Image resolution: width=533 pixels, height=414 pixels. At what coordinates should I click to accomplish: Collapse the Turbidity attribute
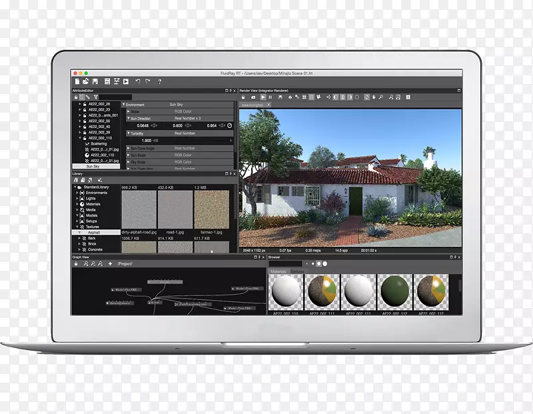(129, 133)
